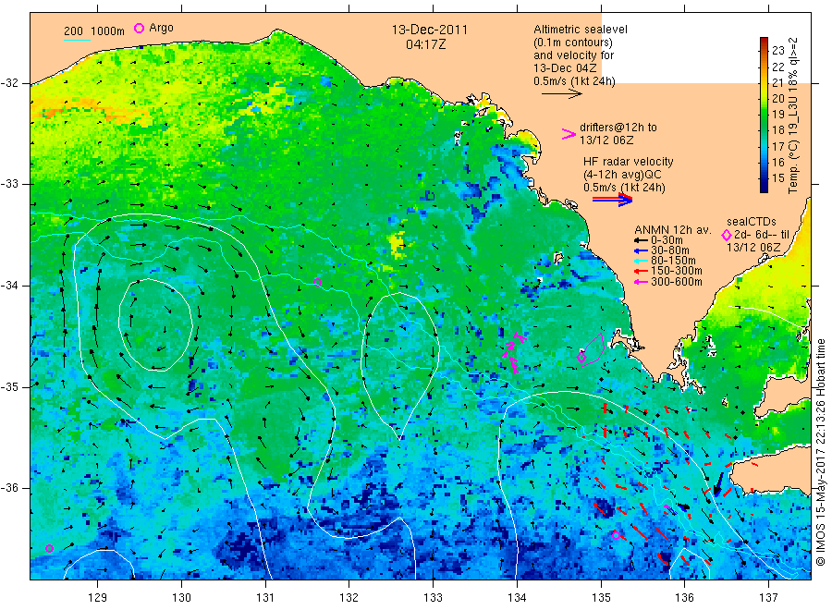The image size is (832, 610).
Task: Click the 'drifters@12h to' legend text
Action: [x=618, y=128]
